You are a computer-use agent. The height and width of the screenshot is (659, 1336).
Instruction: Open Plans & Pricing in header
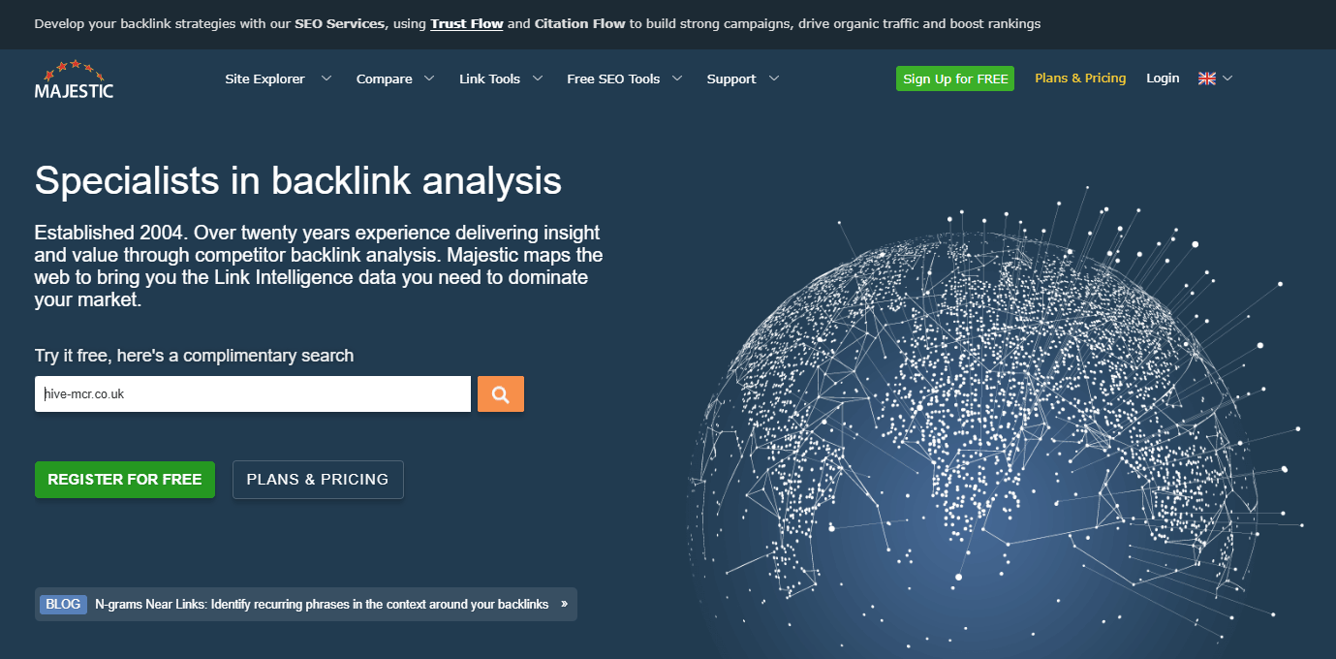coord(1080,78)
